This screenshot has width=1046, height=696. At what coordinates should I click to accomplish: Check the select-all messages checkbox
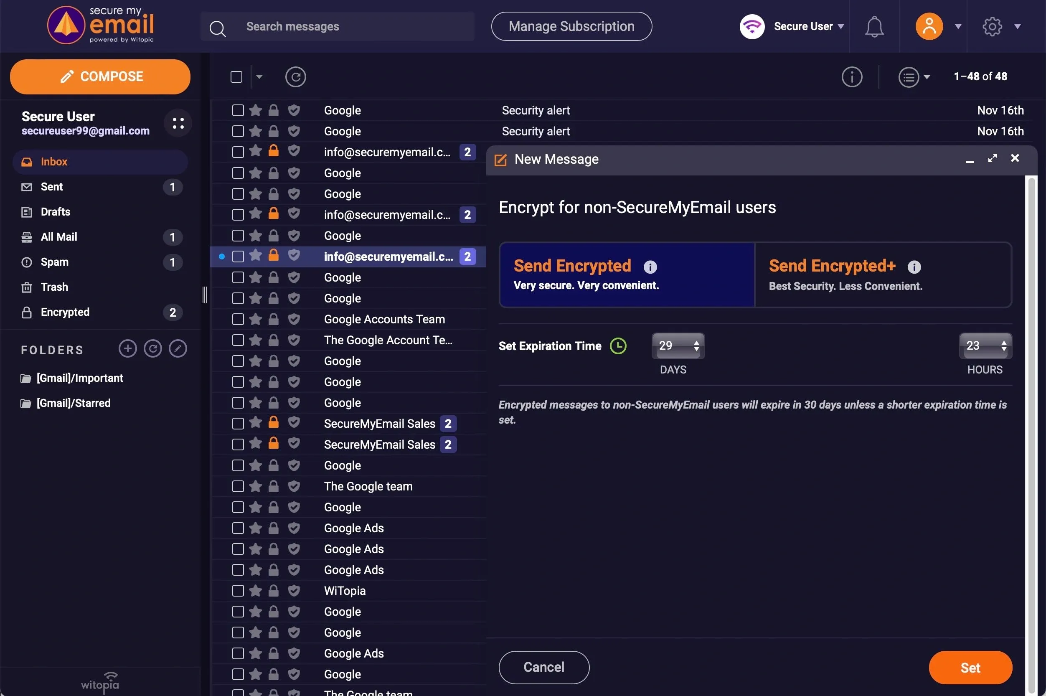click(236, 77)
